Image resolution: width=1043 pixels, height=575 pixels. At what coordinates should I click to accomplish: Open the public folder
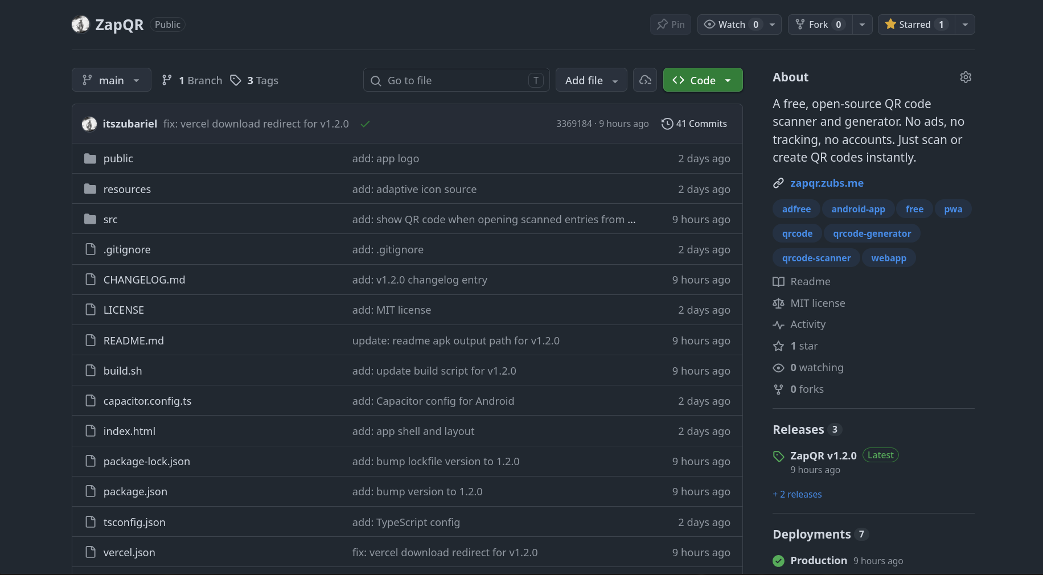pyautogui.click(x=118, y=159)
